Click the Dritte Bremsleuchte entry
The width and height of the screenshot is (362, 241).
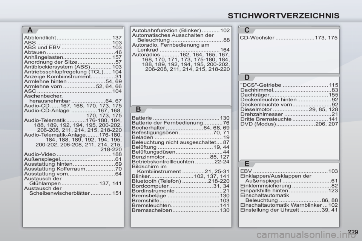click(289, 119)
